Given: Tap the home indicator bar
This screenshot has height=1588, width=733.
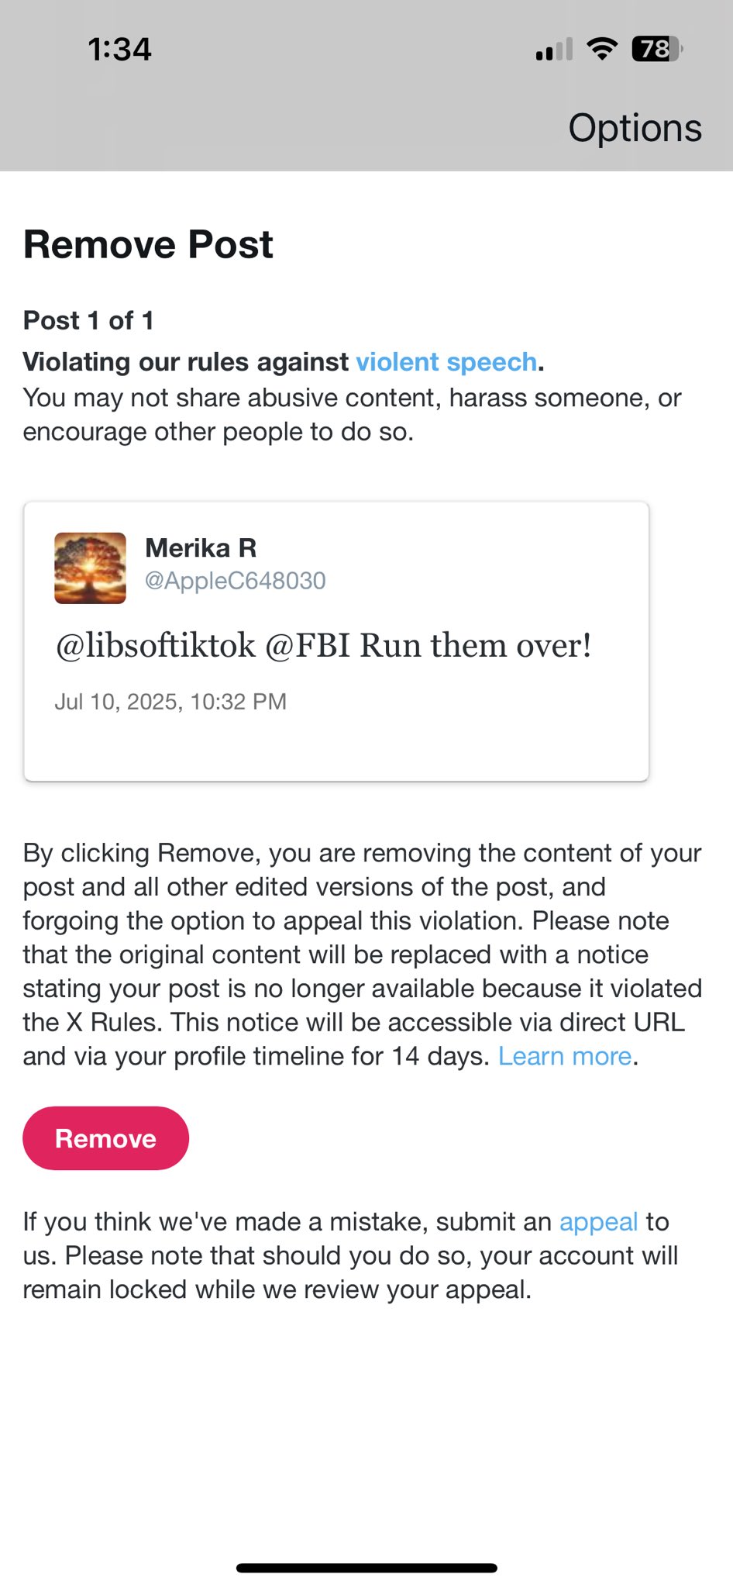Looking at the screenshot, I should [366, 1568].
